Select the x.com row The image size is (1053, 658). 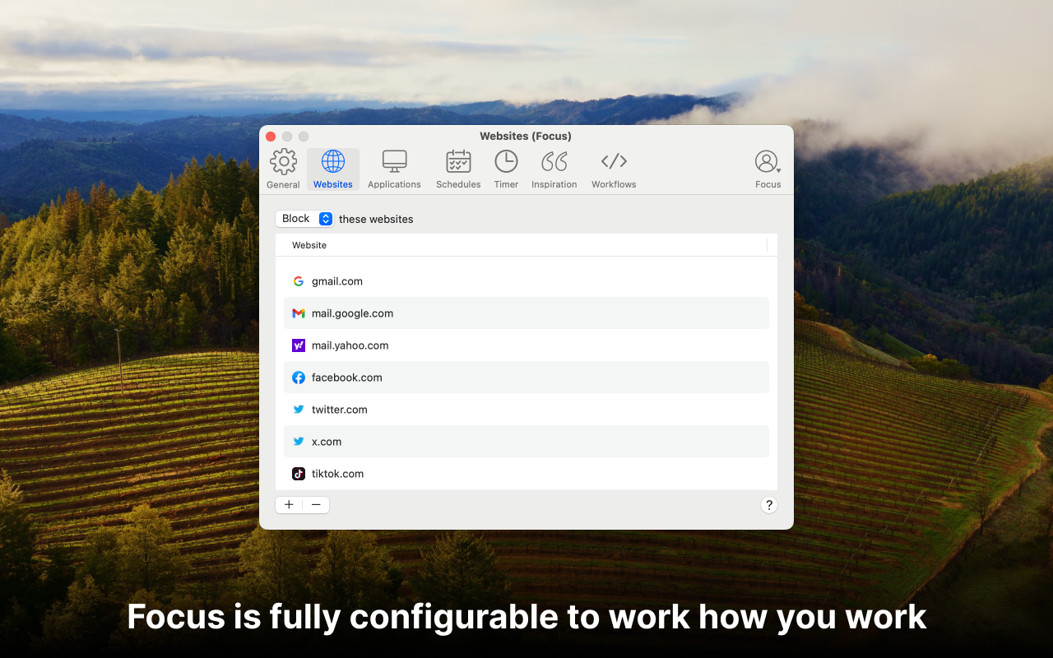(x=526, y=442)
